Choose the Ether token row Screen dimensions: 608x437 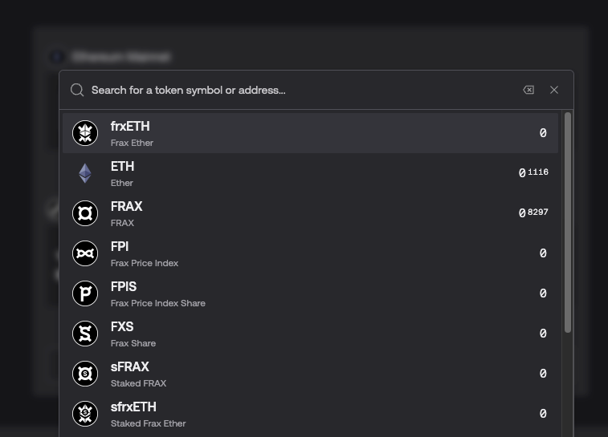point(310,173)
